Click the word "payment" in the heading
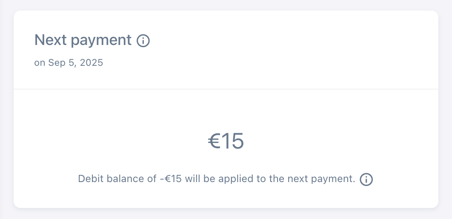 tap(101, 41)
